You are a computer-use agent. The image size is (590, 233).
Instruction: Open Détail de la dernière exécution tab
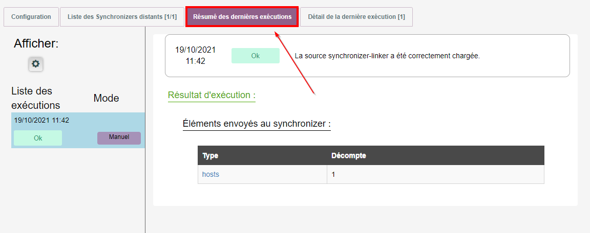(356, 17)
